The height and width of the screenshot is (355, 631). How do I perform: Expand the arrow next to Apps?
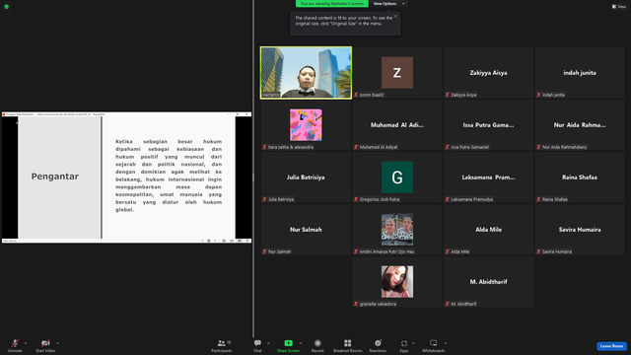pos(413,343)
